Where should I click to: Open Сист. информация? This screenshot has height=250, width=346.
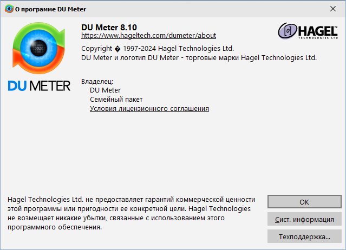304,219
